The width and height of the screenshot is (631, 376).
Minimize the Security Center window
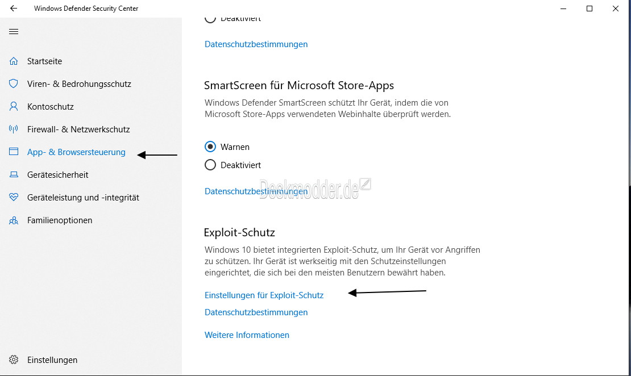click(x=563, y=9)
